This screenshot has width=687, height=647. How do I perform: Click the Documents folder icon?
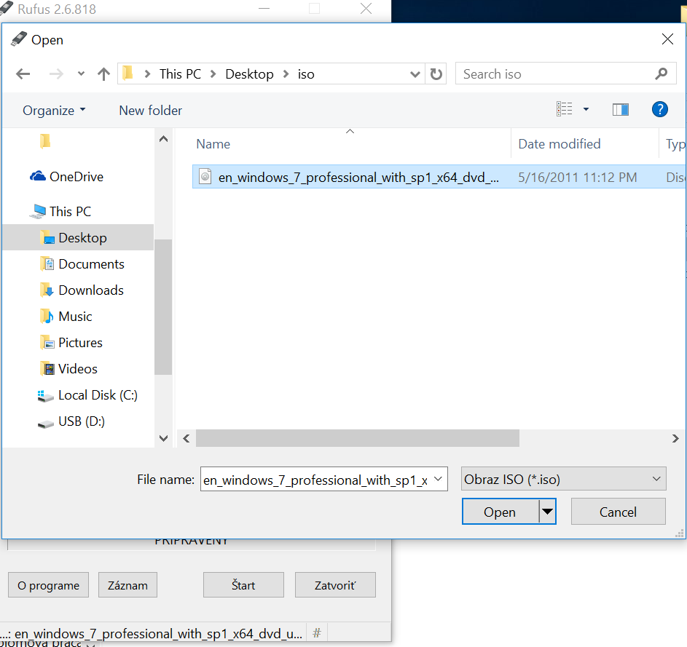pyautogui.click(x=47, y=264)
